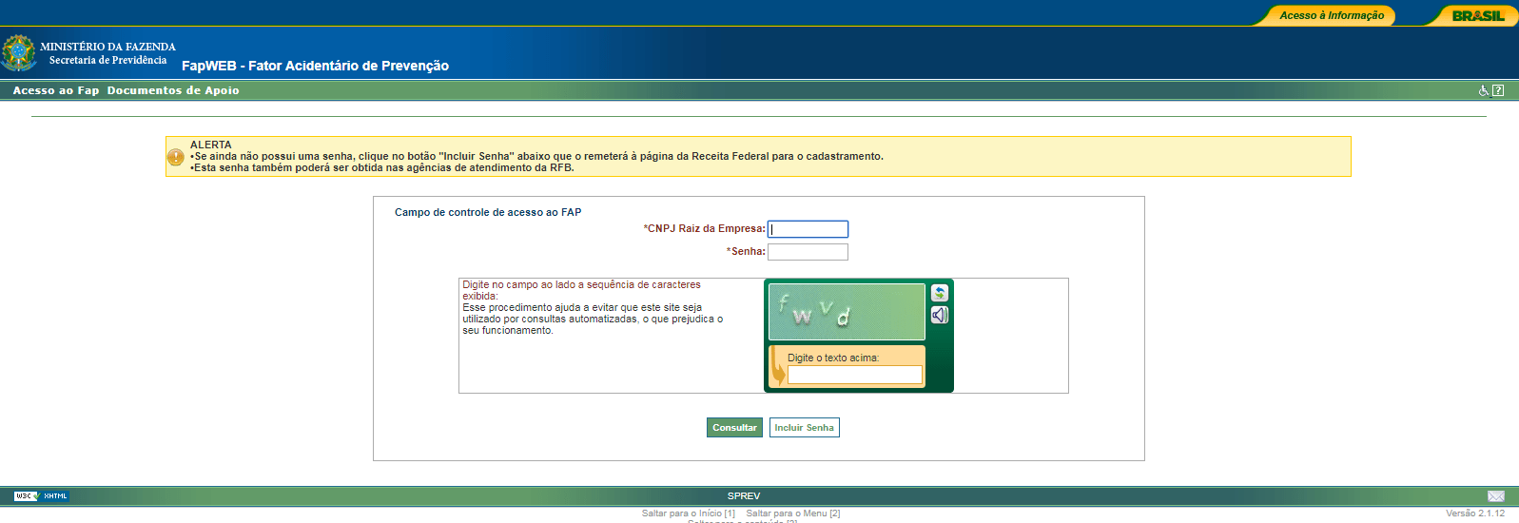Click into the Senha password field
The height and width of the screenshot is (523, 1519).
pyautogui.click(x=808, y=252)
